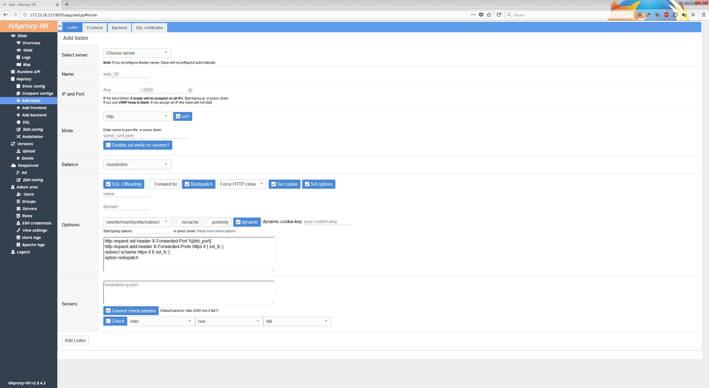
Task: Switch to the Frontend tab
Action: pyautogui.click(x=94, y=28)
